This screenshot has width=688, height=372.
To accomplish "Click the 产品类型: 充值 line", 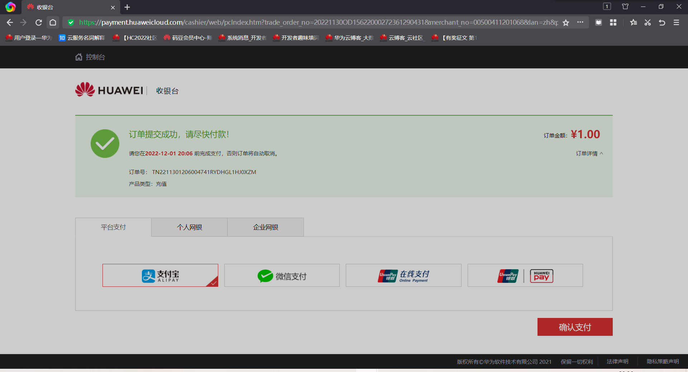I will [148, 184].
